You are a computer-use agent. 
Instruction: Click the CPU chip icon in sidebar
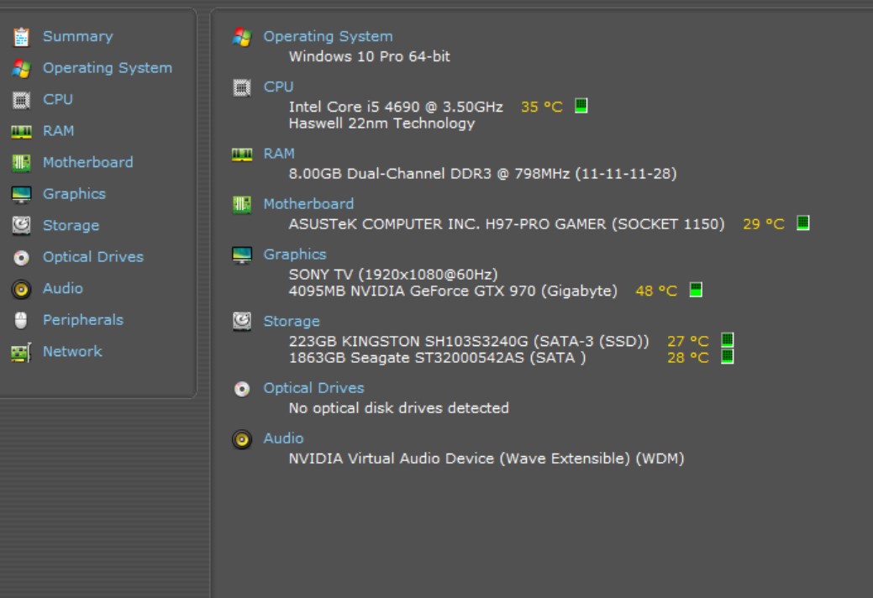(21, 100)
